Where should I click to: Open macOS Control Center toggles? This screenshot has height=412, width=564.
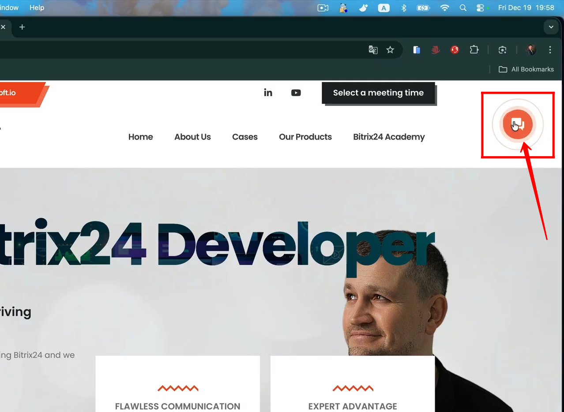click(481, 8)
